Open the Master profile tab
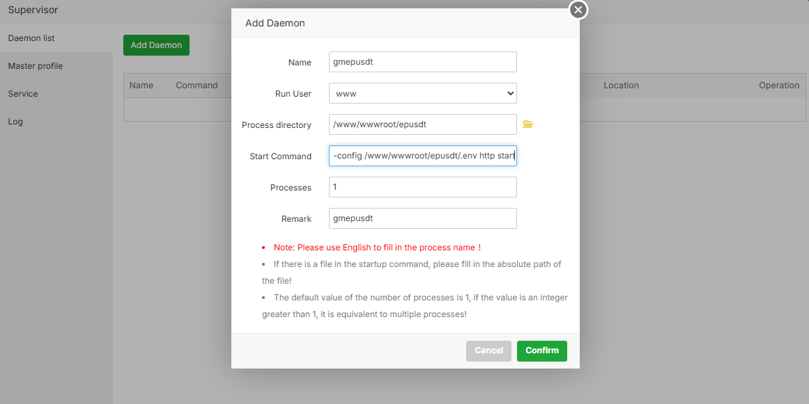This screenshot has width=809, height=404. pos(36,66)
